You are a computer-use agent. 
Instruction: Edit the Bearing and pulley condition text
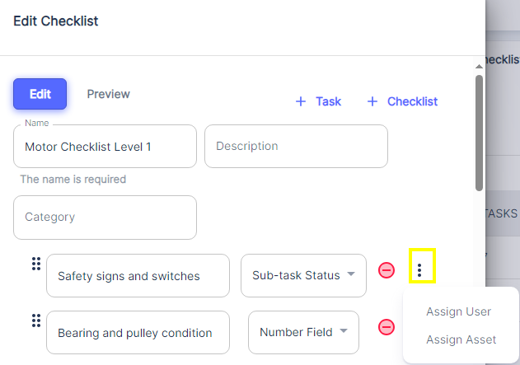(x=138, y=333)
